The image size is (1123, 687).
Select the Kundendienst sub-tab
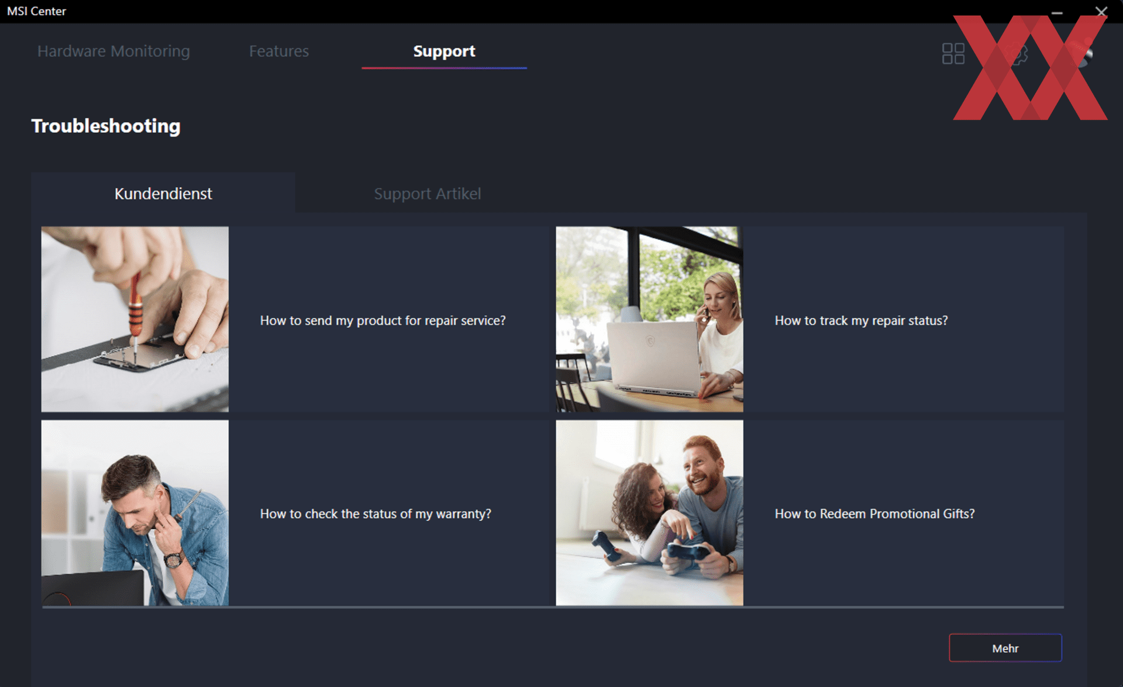[163, 193]
